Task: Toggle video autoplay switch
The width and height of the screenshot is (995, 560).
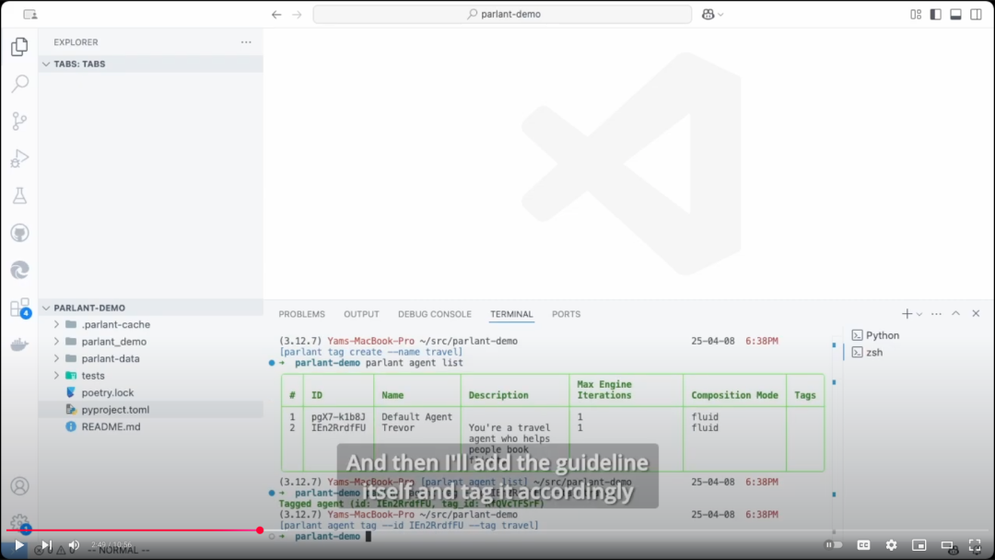Action: click(x=834, y=544)
